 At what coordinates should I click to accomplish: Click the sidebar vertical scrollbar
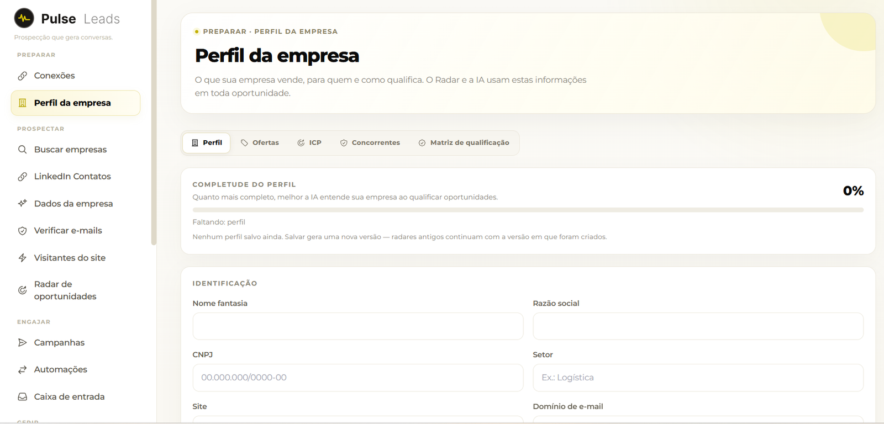coord(154,122)
